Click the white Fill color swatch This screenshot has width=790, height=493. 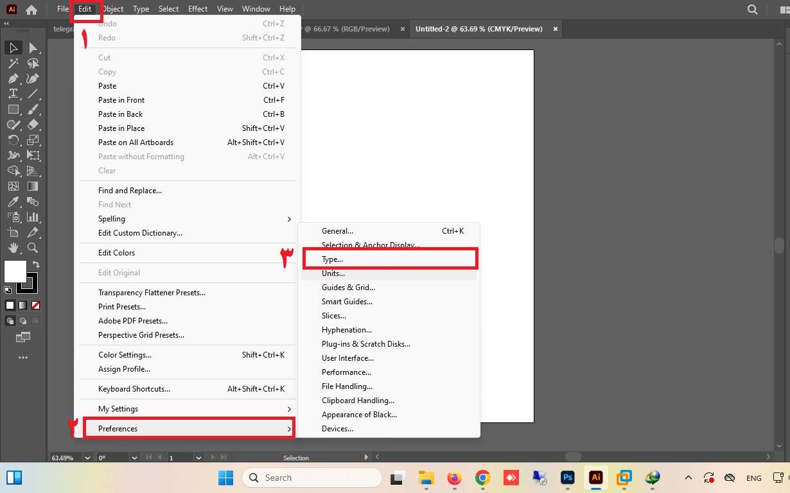coord(15,271)
